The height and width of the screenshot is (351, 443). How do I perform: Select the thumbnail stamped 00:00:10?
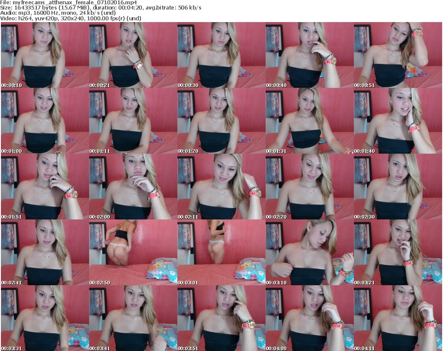pyautogui.click(x=45, y=55)
